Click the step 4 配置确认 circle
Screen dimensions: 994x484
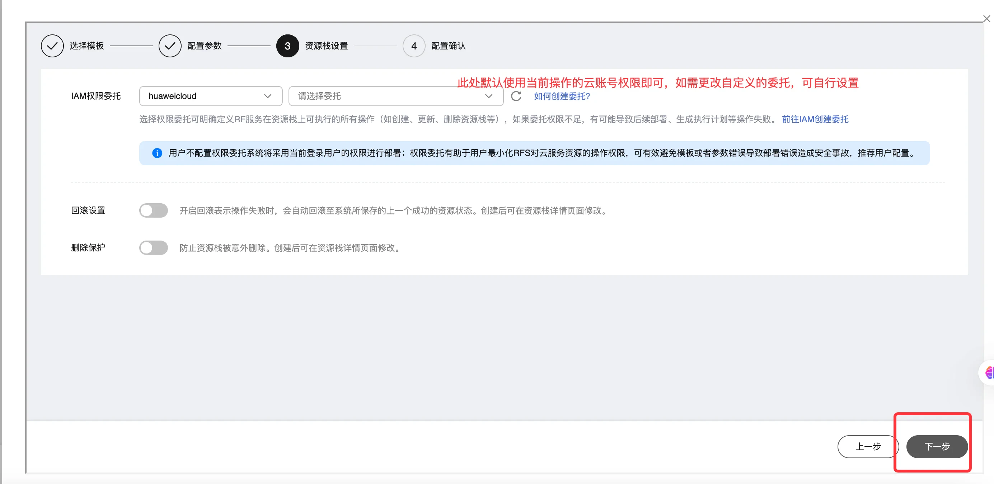coord(414,46)
